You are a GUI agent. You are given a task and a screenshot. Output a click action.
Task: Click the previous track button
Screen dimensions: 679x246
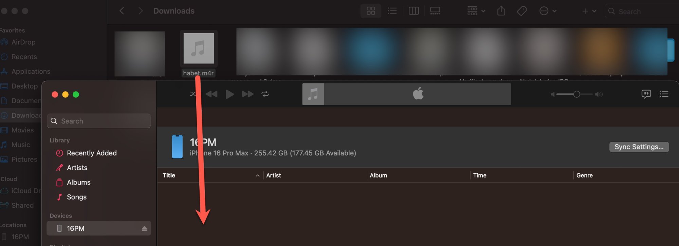[x=212, y=94]
